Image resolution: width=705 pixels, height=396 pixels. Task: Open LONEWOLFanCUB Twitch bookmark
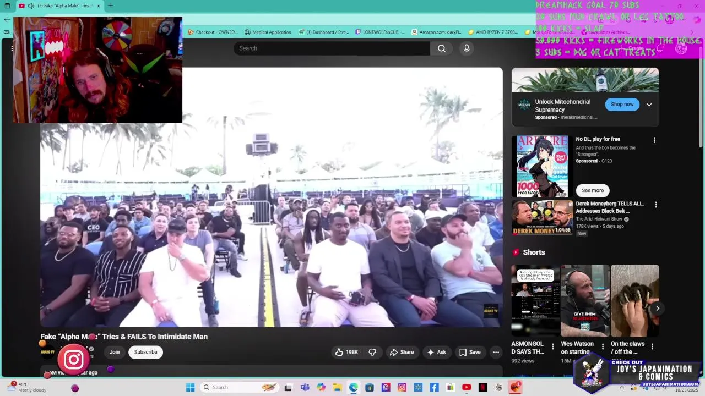(380, 32)
